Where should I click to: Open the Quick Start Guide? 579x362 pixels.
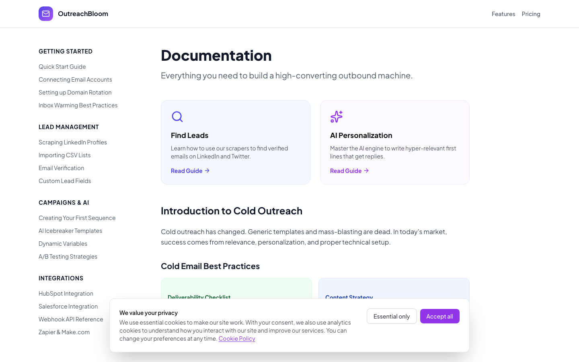click(x=62, y=66)
